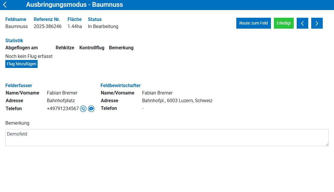This screenshot has height=192, width=334.
Task: Send SMS via message bubble icon
Action: click(x=91, y=109)
